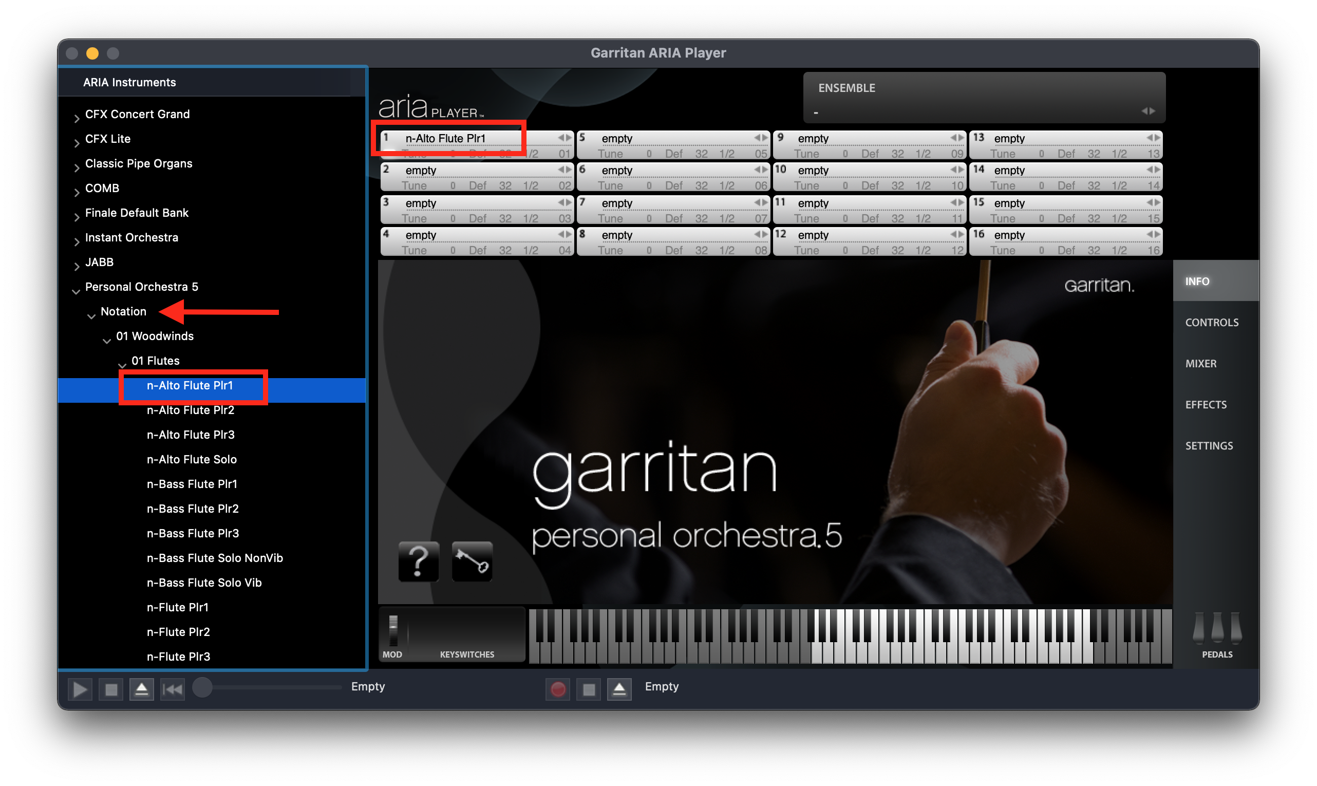Image resolution: width=1317 pixels, height=786 pixels.
Task: Click the arrows on empty slot 9
Action: (957, 138)
